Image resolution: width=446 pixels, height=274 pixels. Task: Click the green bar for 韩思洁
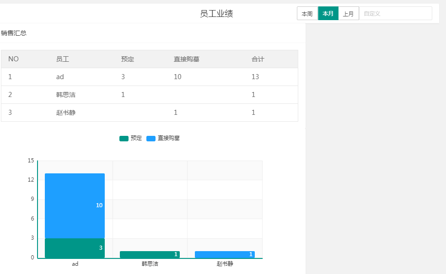[x=150, y=254]
